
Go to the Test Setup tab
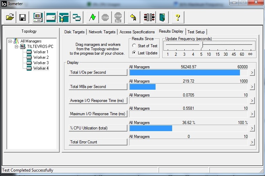click(x=196, y=32)
